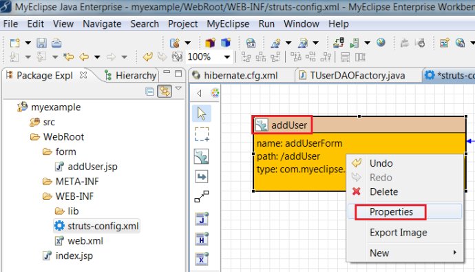The height and width of the screenshot is (272, 475).
Task: Click the globe web browser toolbar icon
Action: [381, 43]
